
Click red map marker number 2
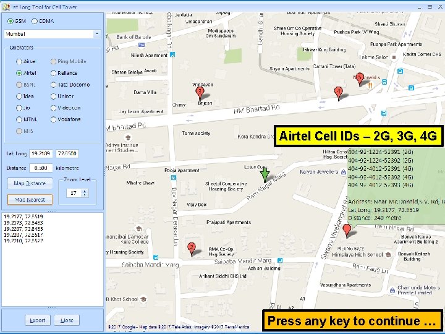[x=192, y=249]
